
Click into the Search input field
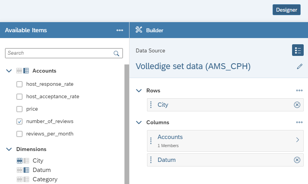coord(58,53)
